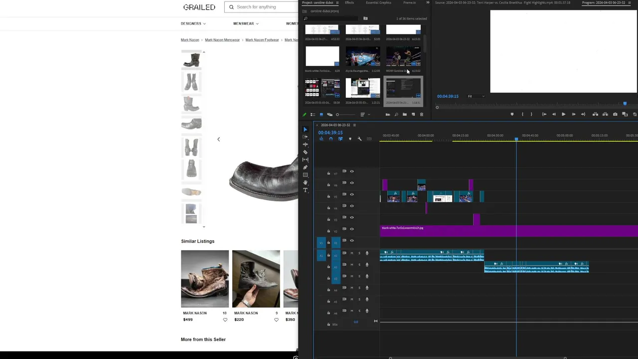Solo audio track A2

(359, 265)
